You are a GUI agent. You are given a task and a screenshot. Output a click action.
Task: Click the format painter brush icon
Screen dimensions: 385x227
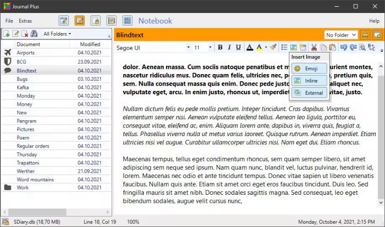pos(273,47)
